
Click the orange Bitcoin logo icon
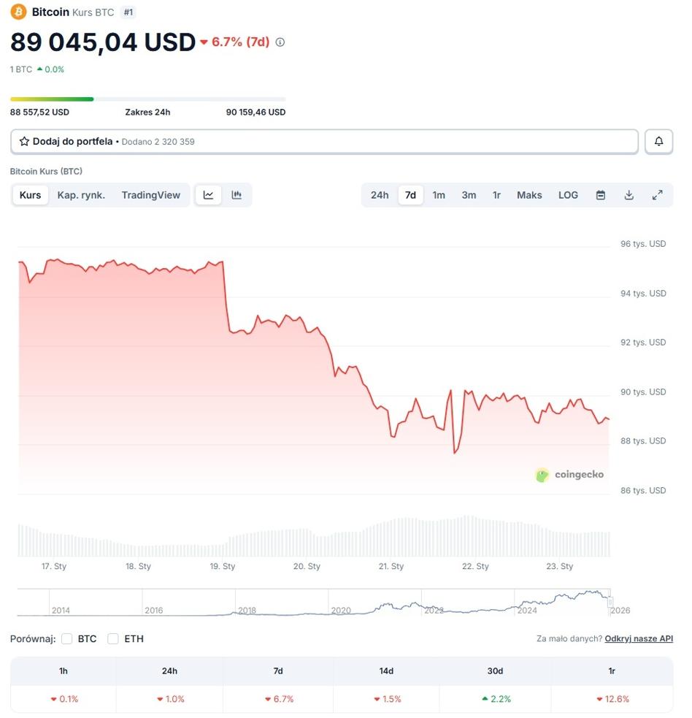pyautogui.click(x=18, y=12)
